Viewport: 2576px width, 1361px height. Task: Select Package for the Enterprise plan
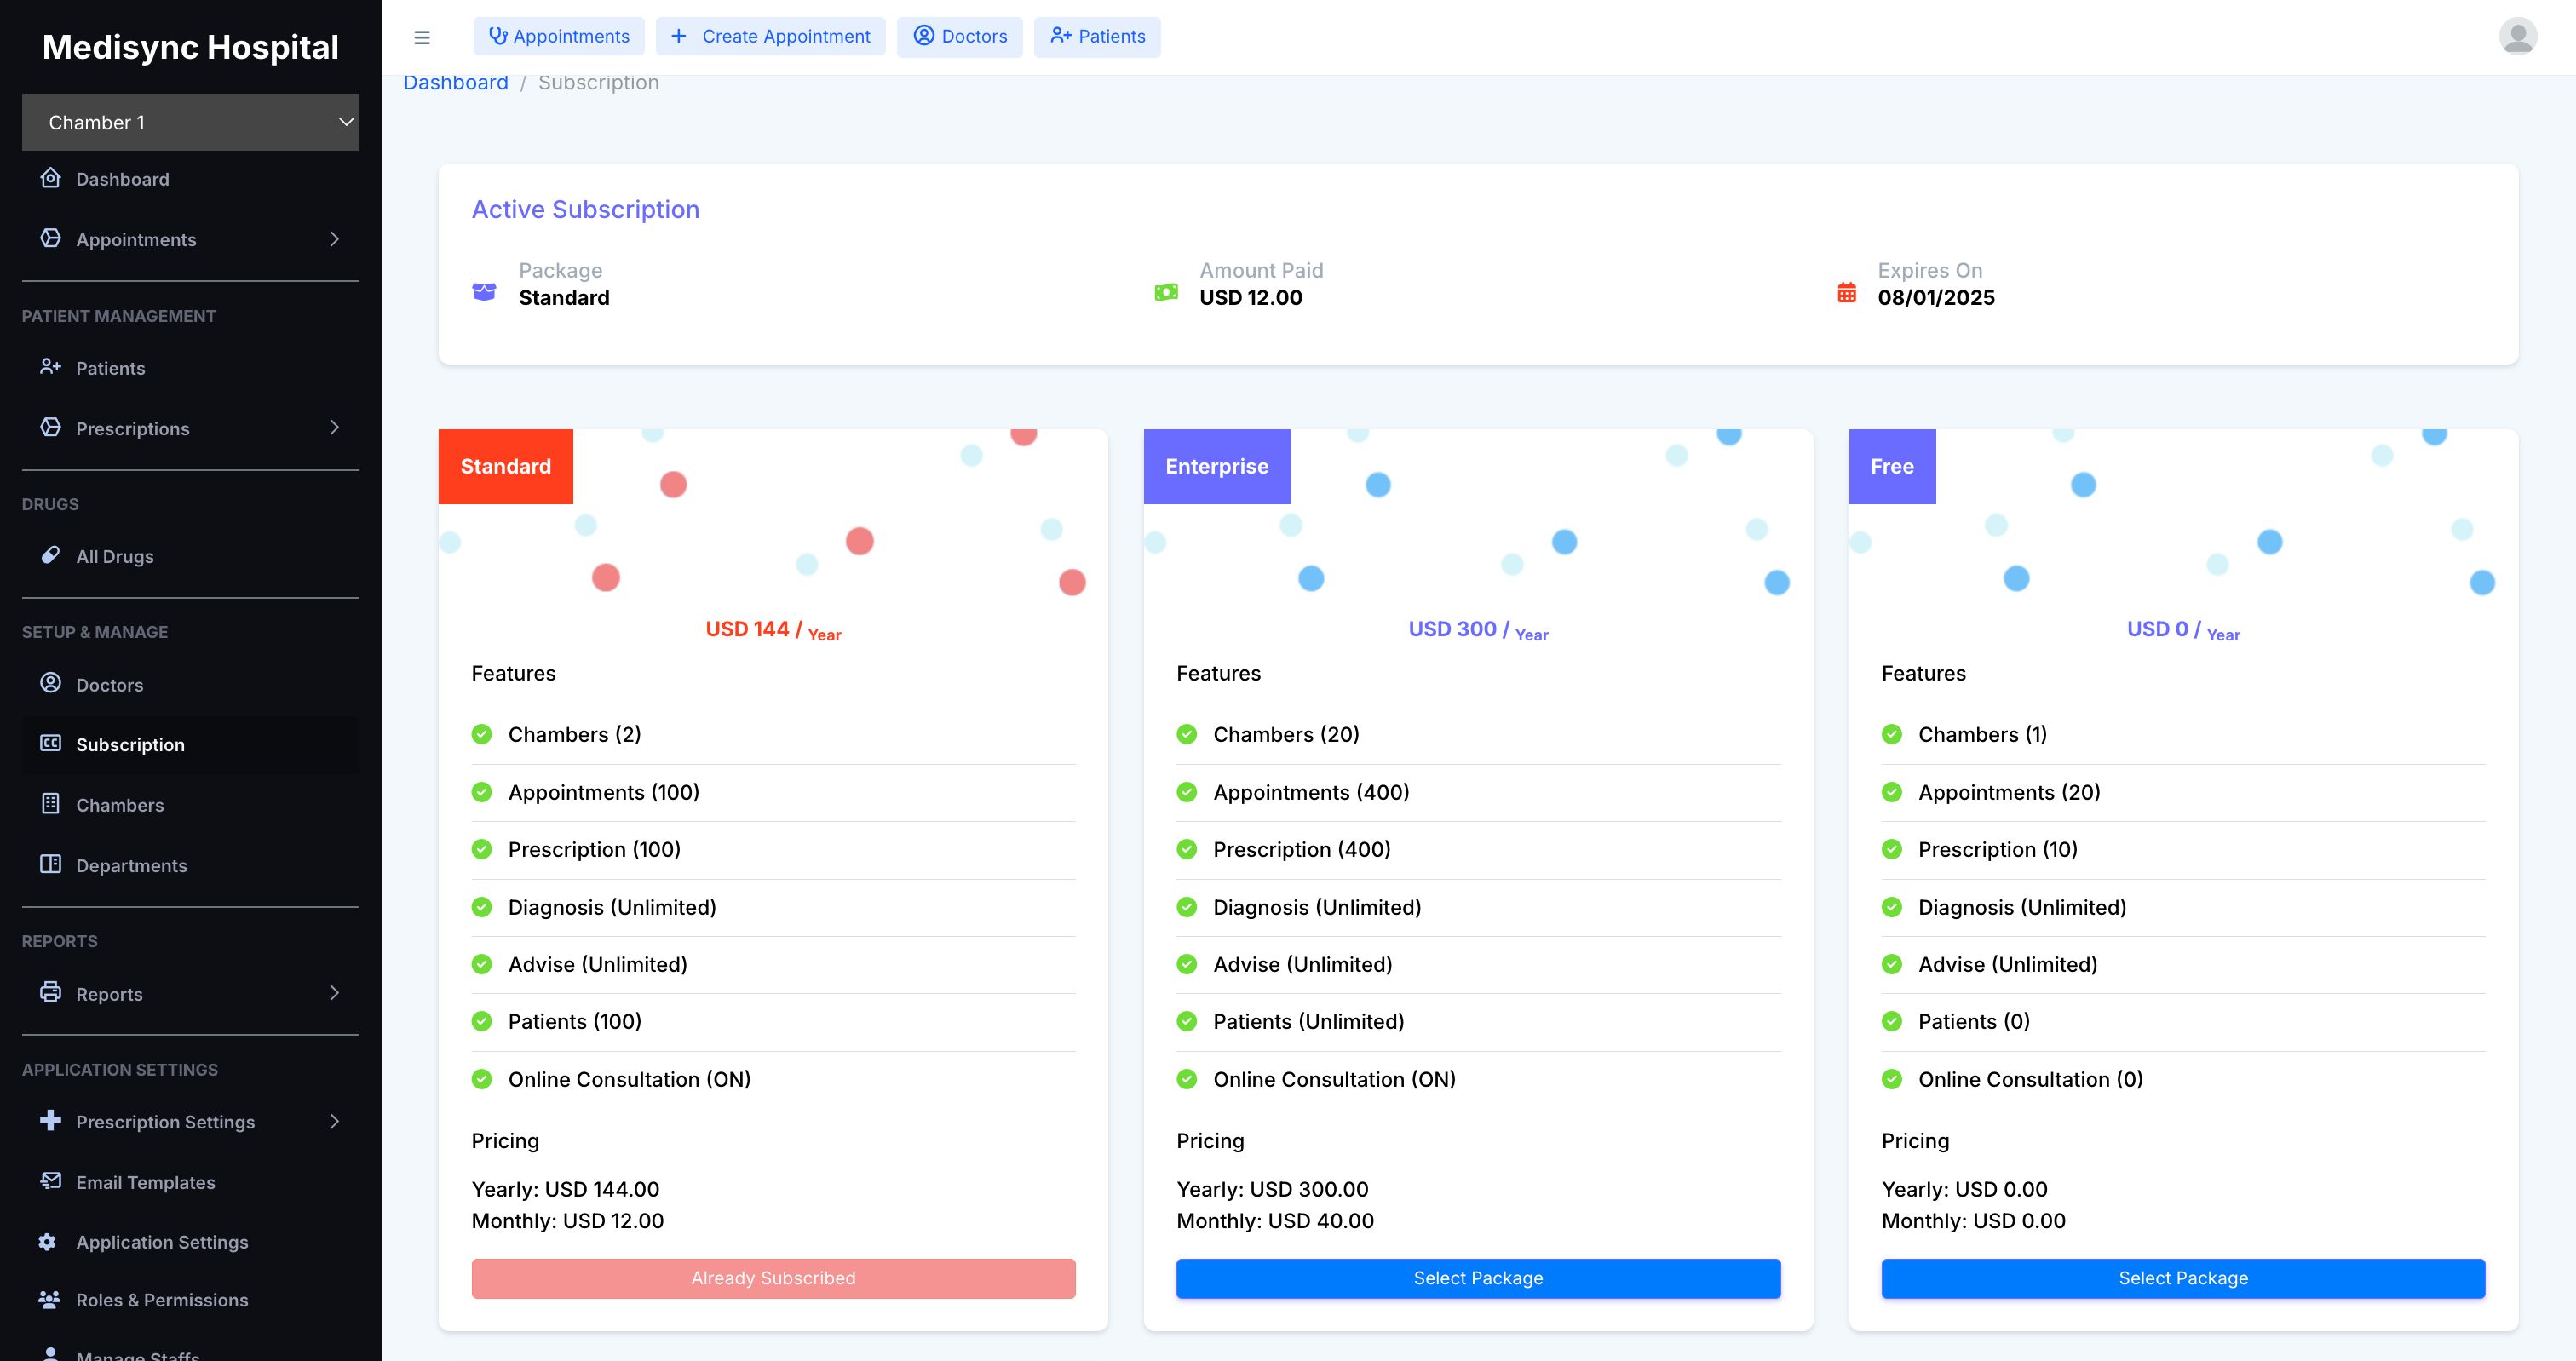click(x=1478, y=1278)
